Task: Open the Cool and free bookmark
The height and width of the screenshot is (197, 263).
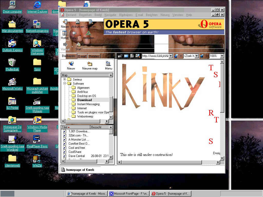Action: point(77,148)
